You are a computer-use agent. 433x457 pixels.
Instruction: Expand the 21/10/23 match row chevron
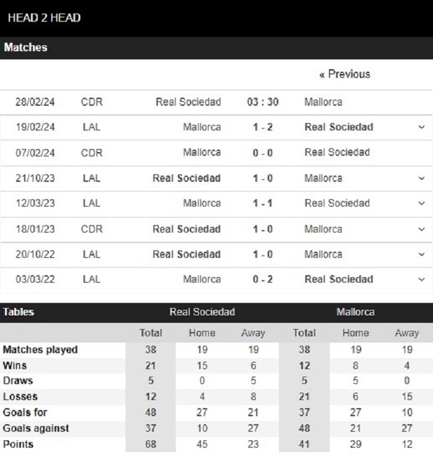coord(421,178)
